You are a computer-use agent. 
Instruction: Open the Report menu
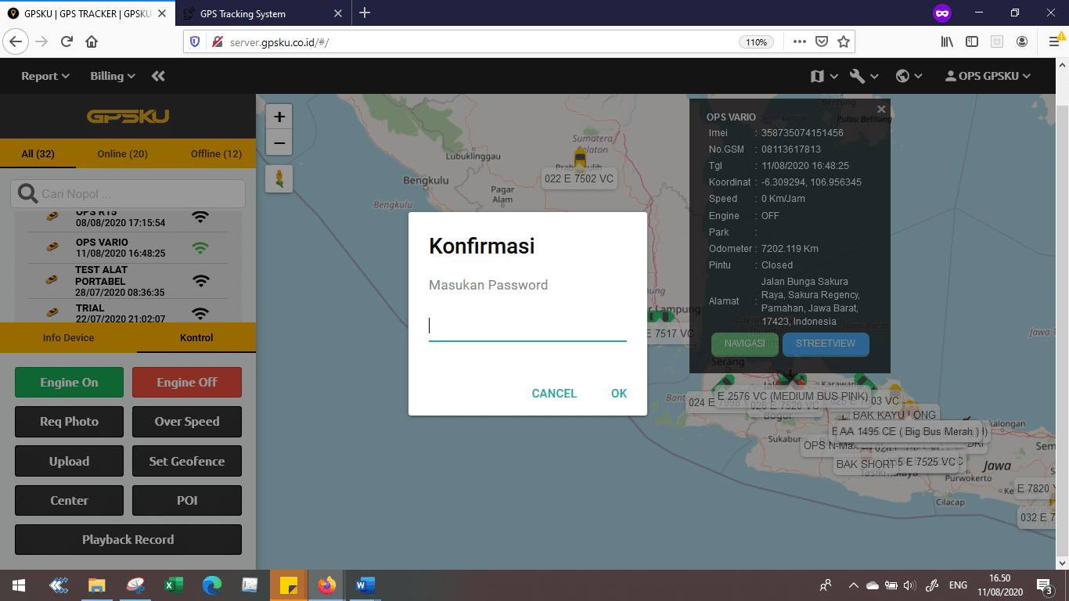[45, 76]
